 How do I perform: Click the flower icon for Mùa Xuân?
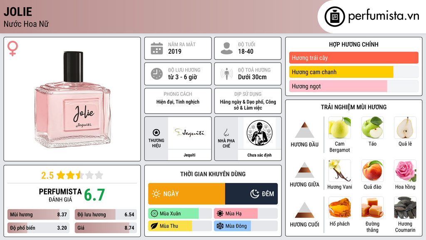click(154, 214)
